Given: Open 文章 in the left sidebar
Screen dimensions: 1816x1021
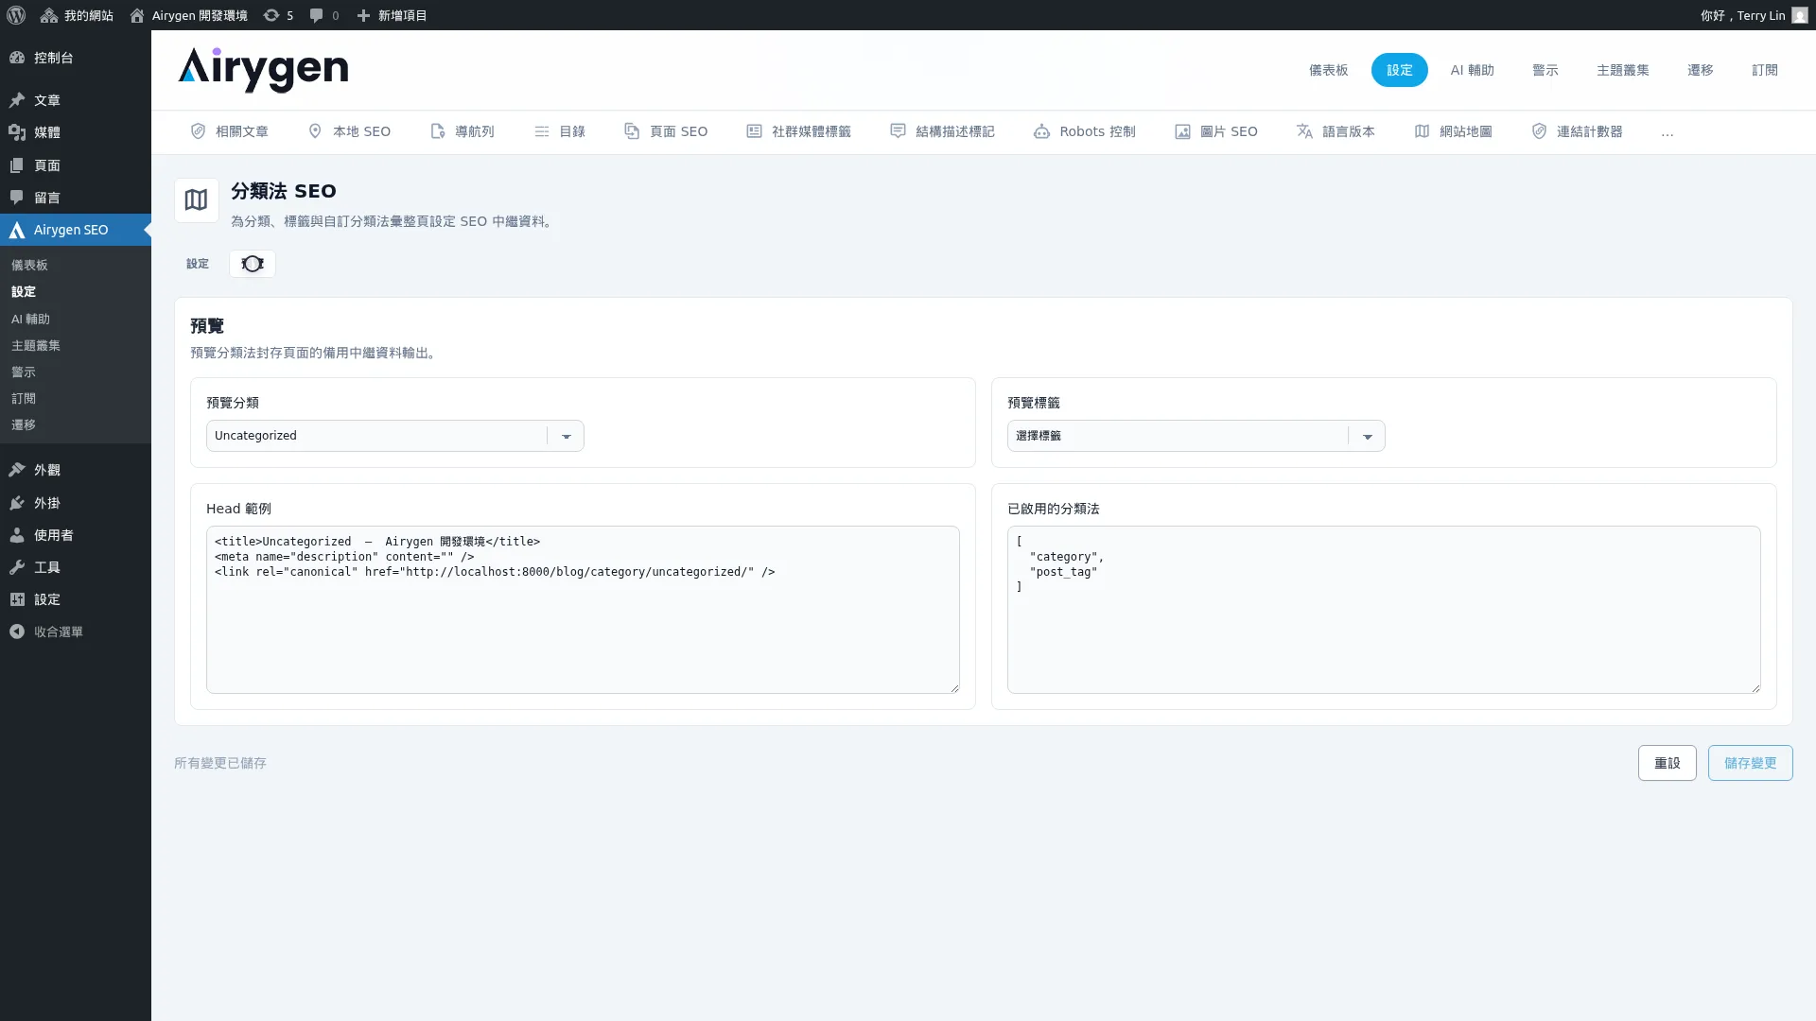Looking at the screenshot, I should 76,100.
